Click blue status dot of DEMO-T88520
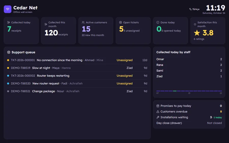The image size is (229, 143). 8,83
